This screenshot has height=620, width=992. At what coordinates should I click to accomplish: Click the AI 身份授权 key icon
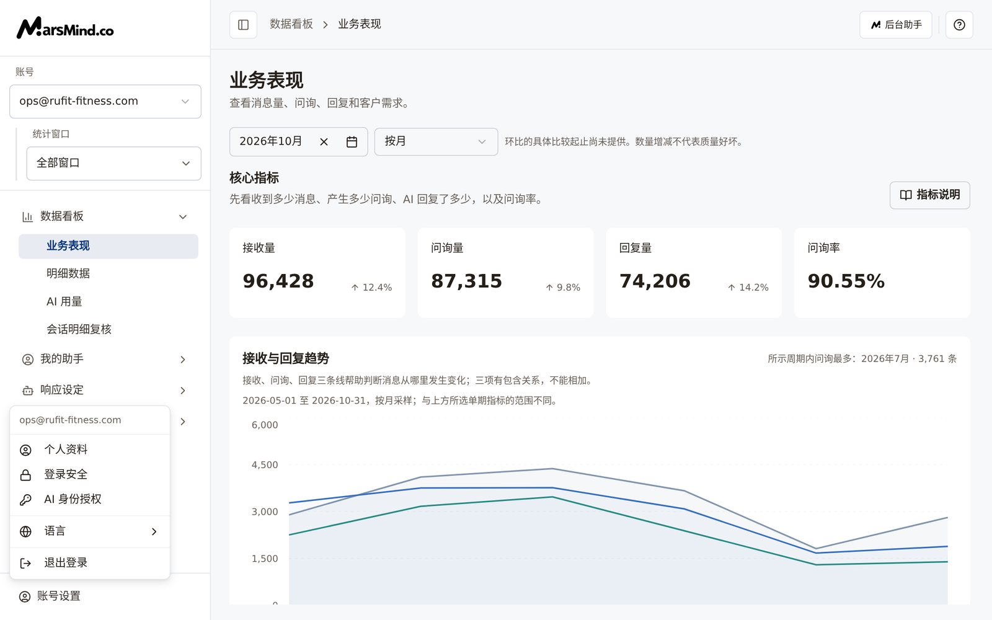(25, 500)
